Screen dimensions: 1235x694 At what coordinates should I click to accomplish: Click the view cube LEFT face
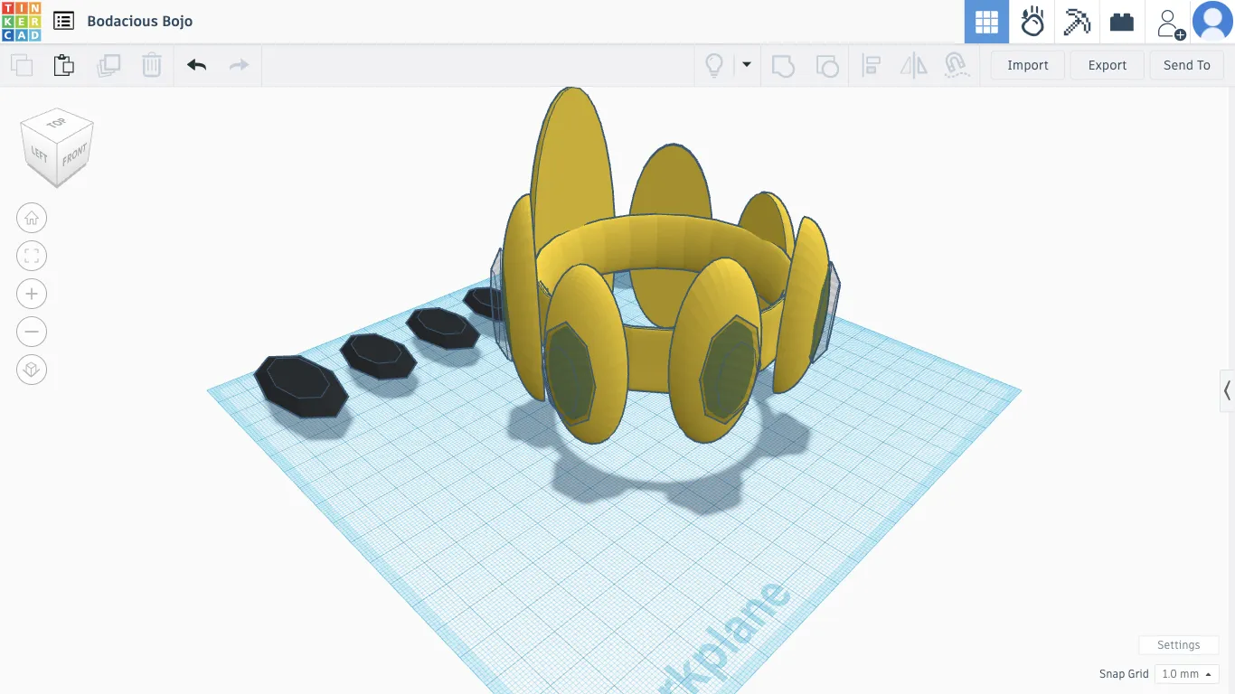(39, 154)
